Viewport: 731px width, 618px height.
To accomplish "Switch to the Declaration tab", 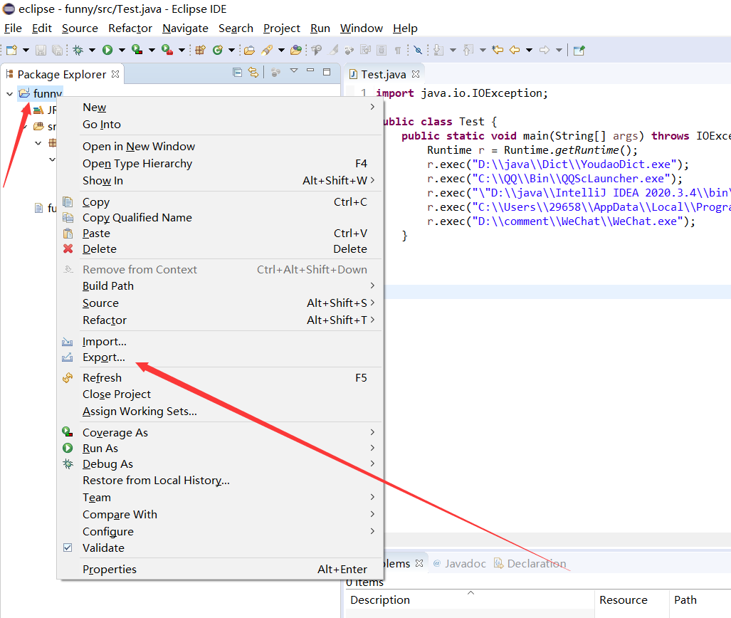I will tap(530, 564).
